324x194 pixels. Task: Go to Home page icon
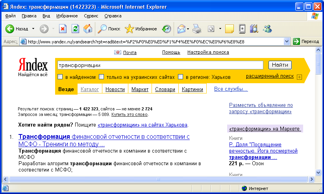point(88,29)
